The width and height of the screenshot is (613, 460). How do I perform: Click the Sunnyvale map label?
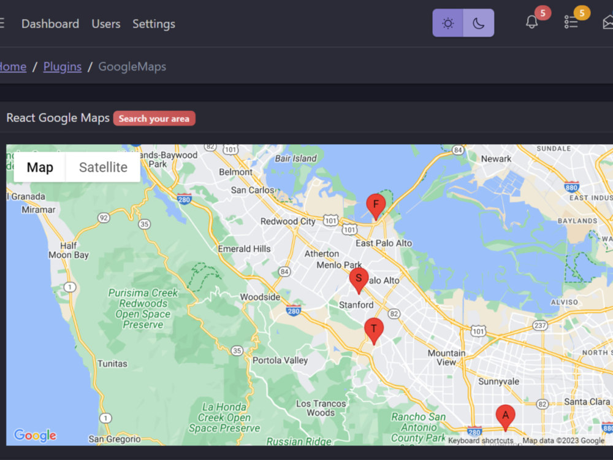(498, 381)
